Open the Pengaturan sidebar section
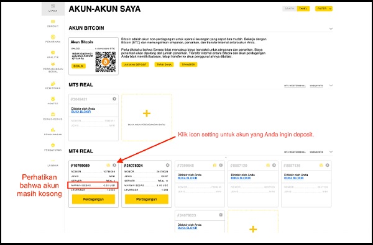Image resolution: width=373 pixels, height=245 pixels. (x=53, y=147)
